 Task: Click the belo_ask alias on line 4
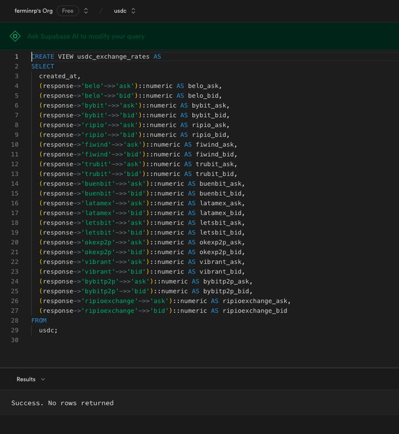click(203, 86)
